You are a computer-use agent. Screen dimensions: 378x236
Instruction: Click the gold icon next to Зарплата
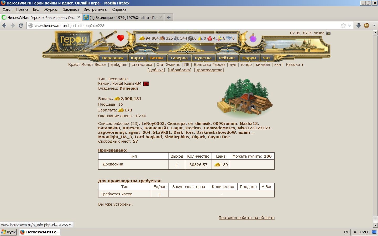point(121,110)
